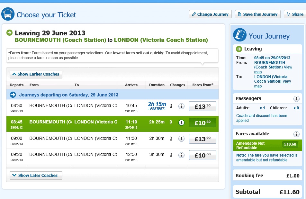The image size is (306, 199).
Task: Click Save this Journey button
Action: tap(257, 14)
